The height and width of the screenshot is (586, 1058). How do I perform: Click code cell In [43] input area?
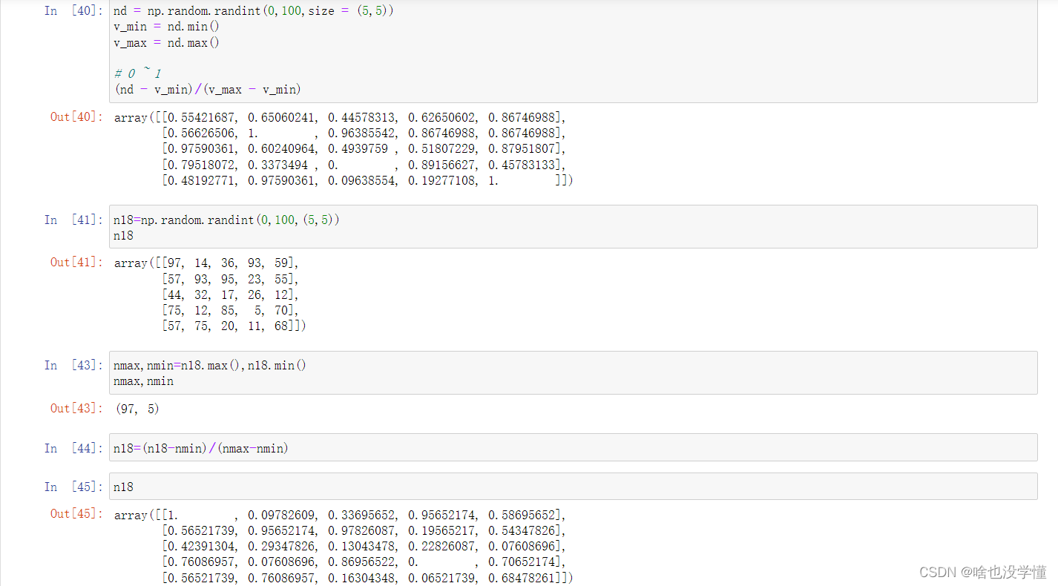(x=573, y=372)
